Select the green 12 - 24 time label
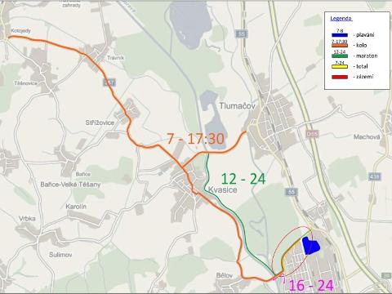The height and width of the screenshot is (294, 392). [x=243, y=179]
